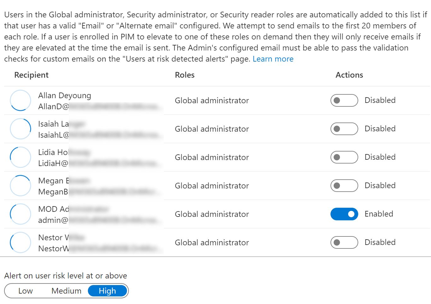
Task: Turn on Lidia's notification toggle
Action: pyautogui.click(x=344, y=157)
